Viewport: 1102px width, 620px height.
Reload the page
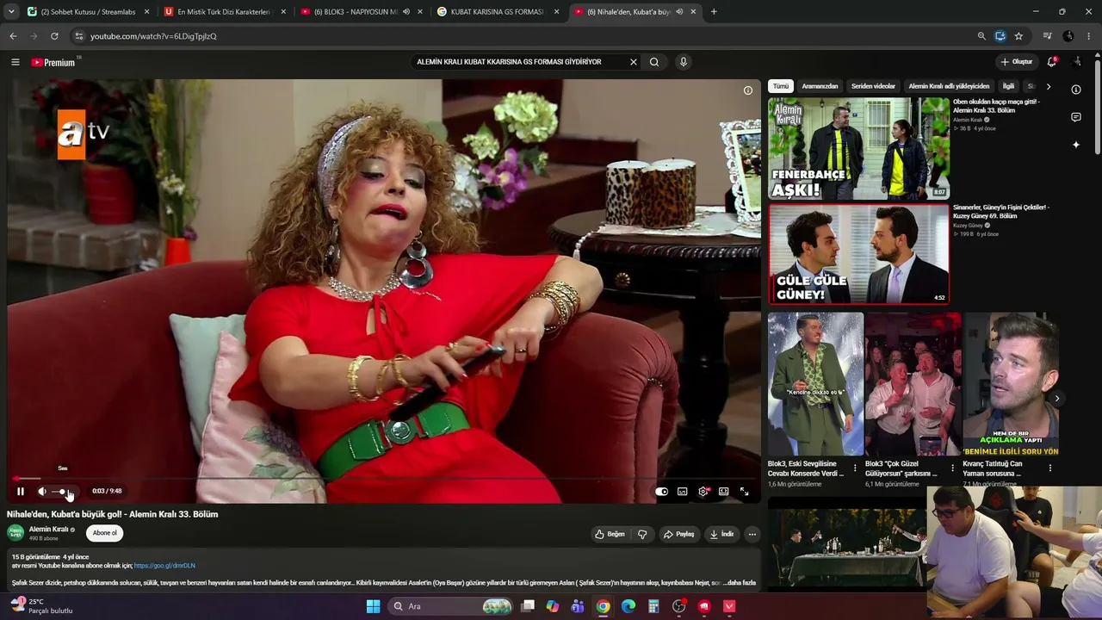54,36
